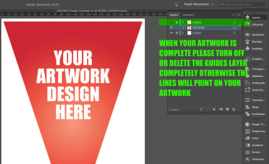Click in the Search Adobe Stock field

(242, 4)
